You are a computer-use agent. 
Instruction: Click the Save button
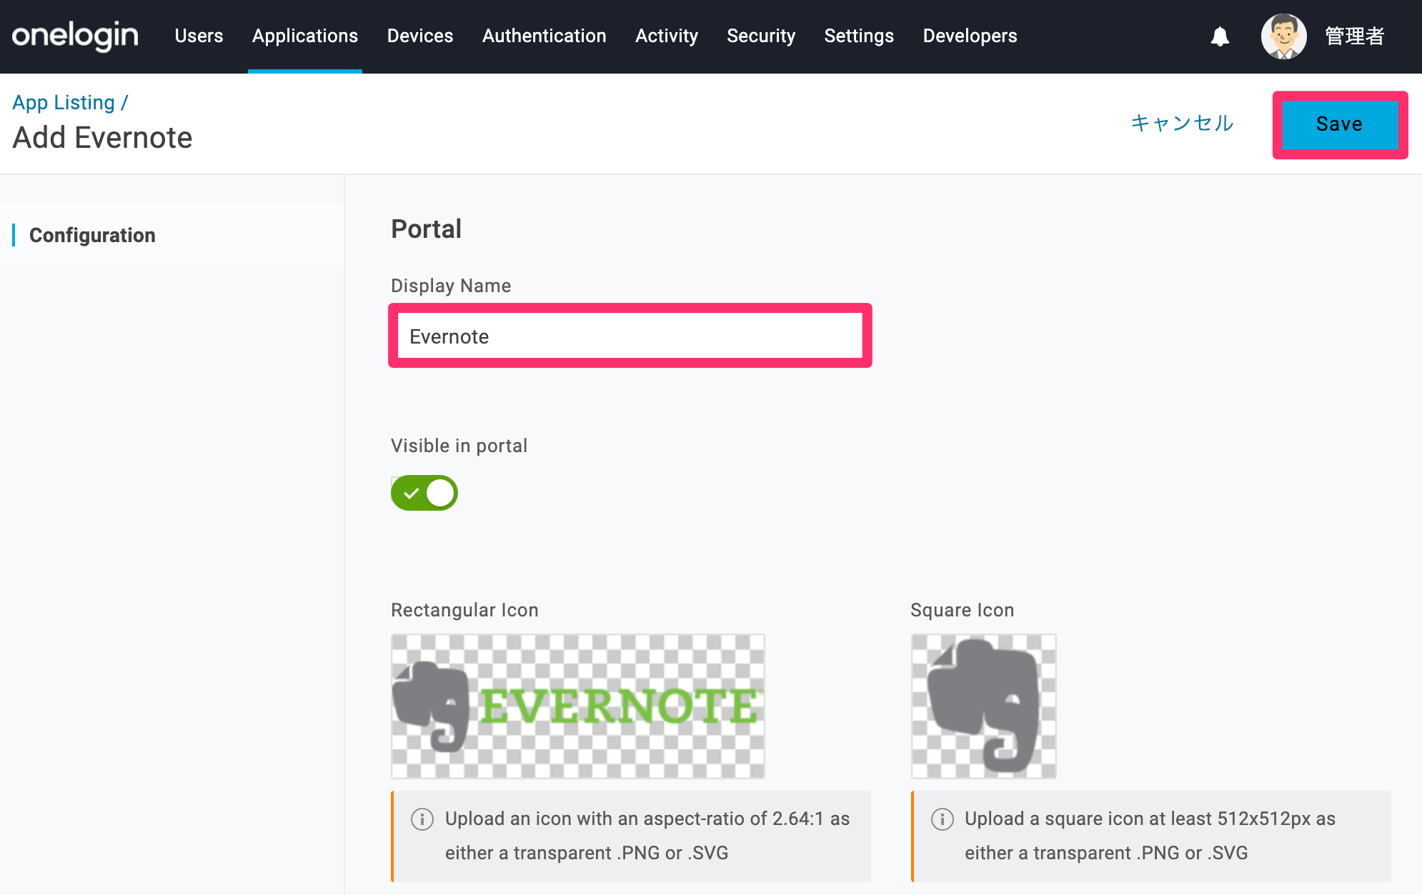pos(1340,124)
